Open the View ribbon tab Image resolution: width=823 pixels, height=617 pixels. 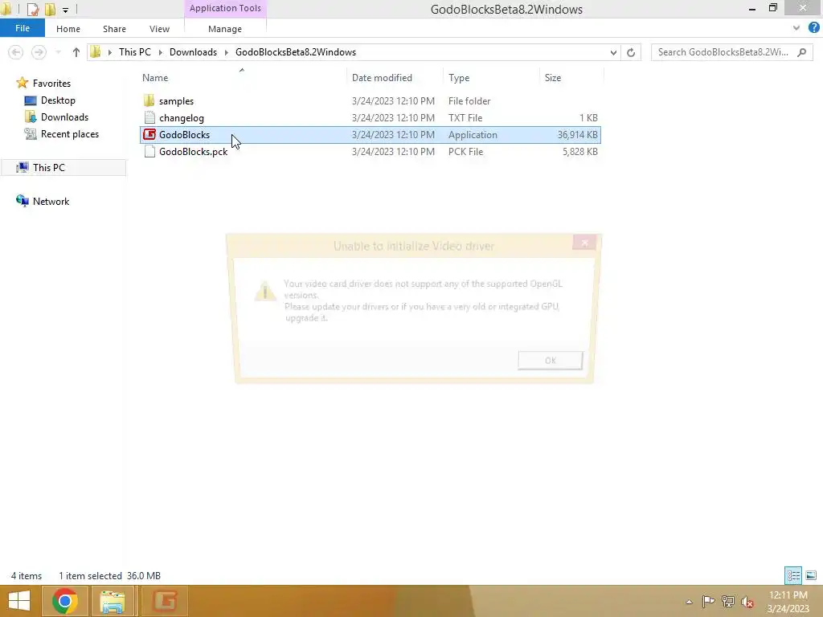(159, 29)
